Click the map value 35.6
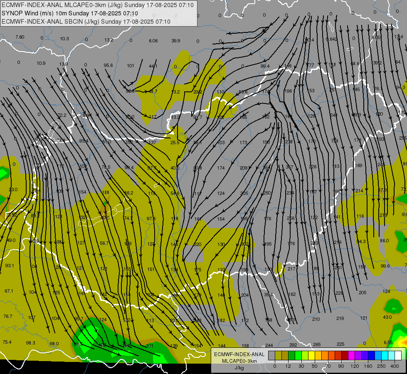 pyautogui.click(x=269, y=295)
